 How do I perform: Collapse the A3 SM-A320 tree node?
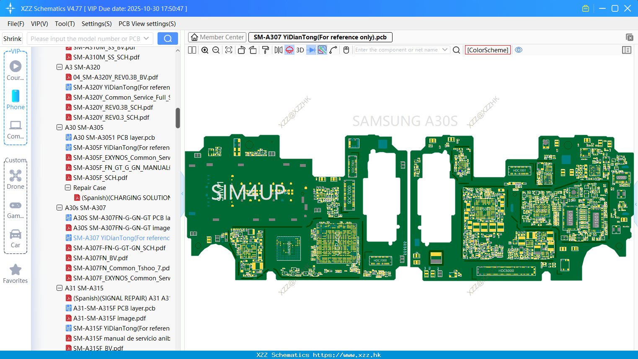(59, 67)
